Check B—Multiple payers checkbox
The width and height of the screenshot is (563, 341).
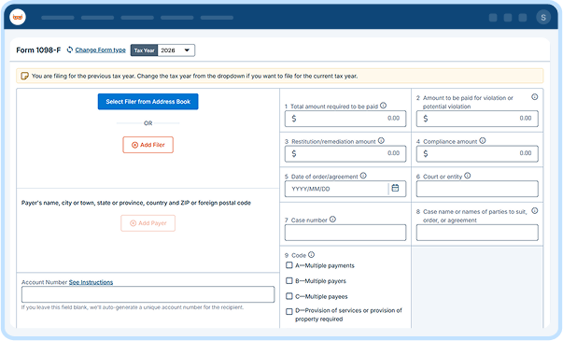[x=289, y=281]
